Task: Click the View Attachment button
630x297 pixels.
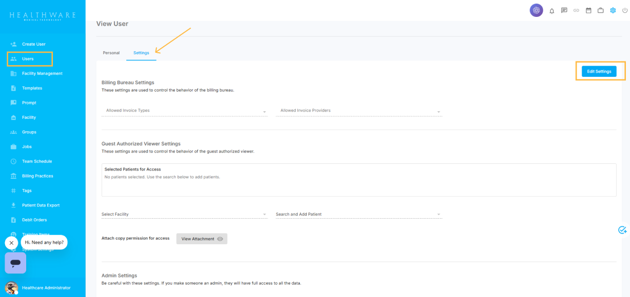Action: [x=201, y=239]
